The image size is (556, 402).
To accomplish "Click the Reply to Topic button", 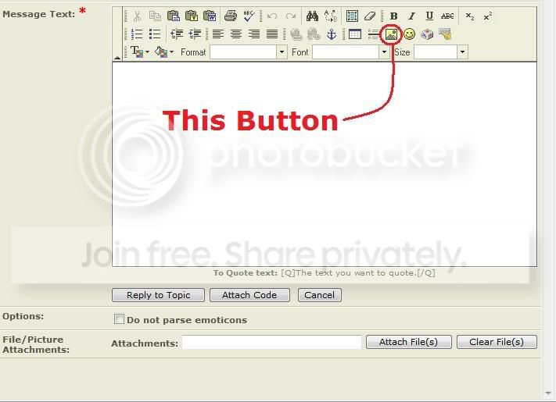I will (x=158, y=295).
